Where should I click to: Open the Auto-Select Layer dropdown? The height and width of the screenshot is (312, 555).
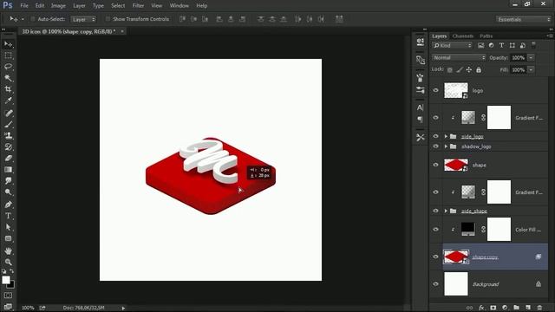click(x=83, y=19)
